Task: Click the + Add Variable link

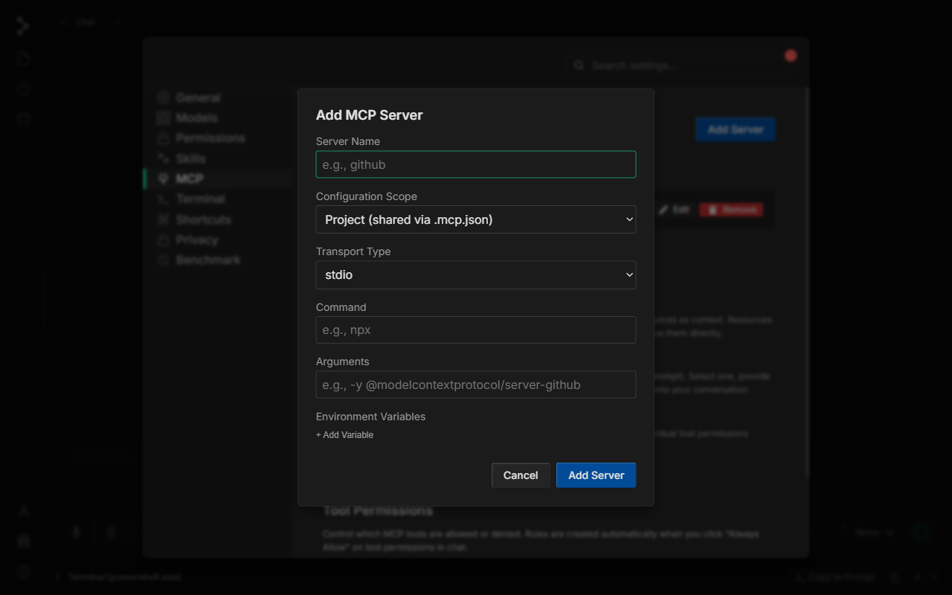Action: (x=344, y=435)
